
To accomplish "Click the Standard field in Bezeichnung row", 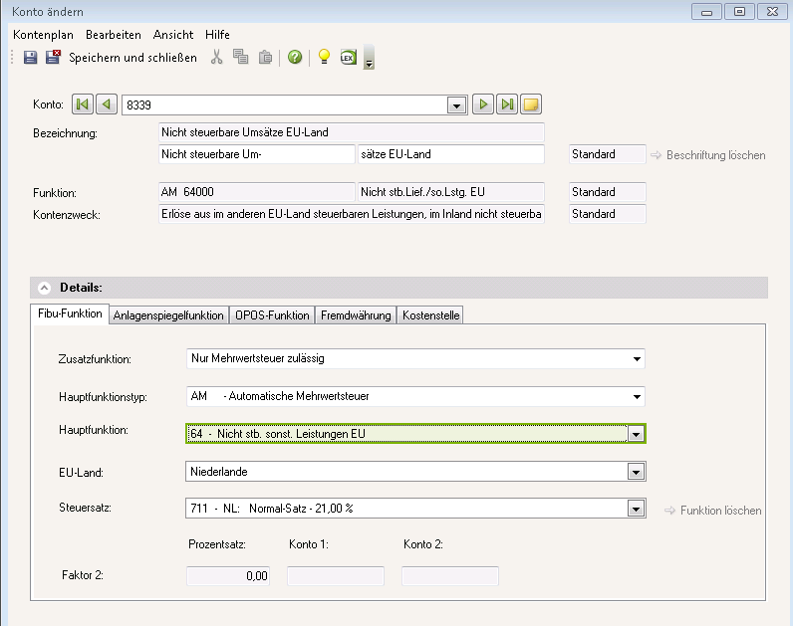I will 608,154.
